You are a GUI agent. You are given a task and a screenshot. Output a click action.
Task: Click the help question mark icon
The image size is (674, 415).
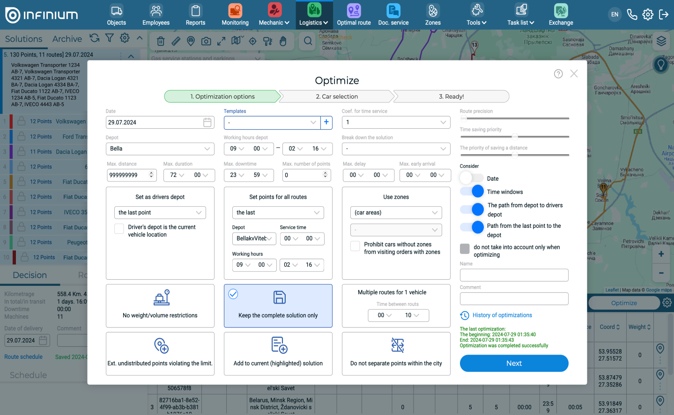click(x=558, y=74)
